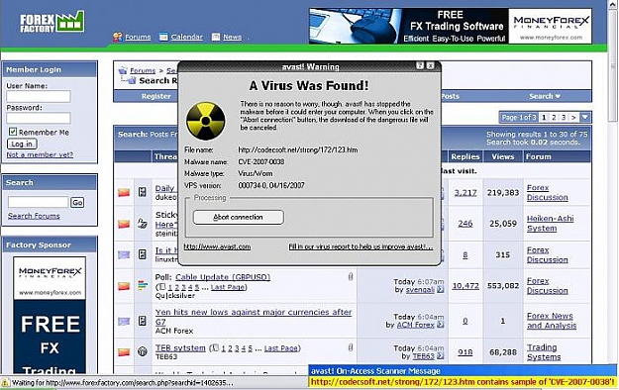
Task: Open the Forums link in header
Action: click(138, 37)
